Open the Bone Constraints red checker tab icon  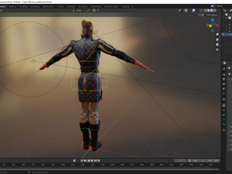tap(224, 130)
